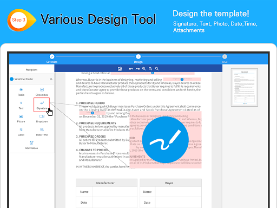Click the document clipboard icon in toolbar
This screenshot has width=277, height=208.
coord(120,69)
